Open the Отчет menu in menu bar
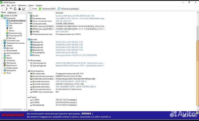Image resolution: width=199 pixels, height=121 pixels. tap(14, 5)
